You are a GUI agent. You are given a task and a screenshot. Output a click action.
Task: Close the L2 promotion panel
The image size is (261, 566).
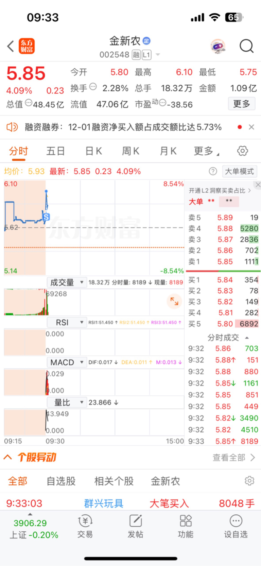coord(258,185)
